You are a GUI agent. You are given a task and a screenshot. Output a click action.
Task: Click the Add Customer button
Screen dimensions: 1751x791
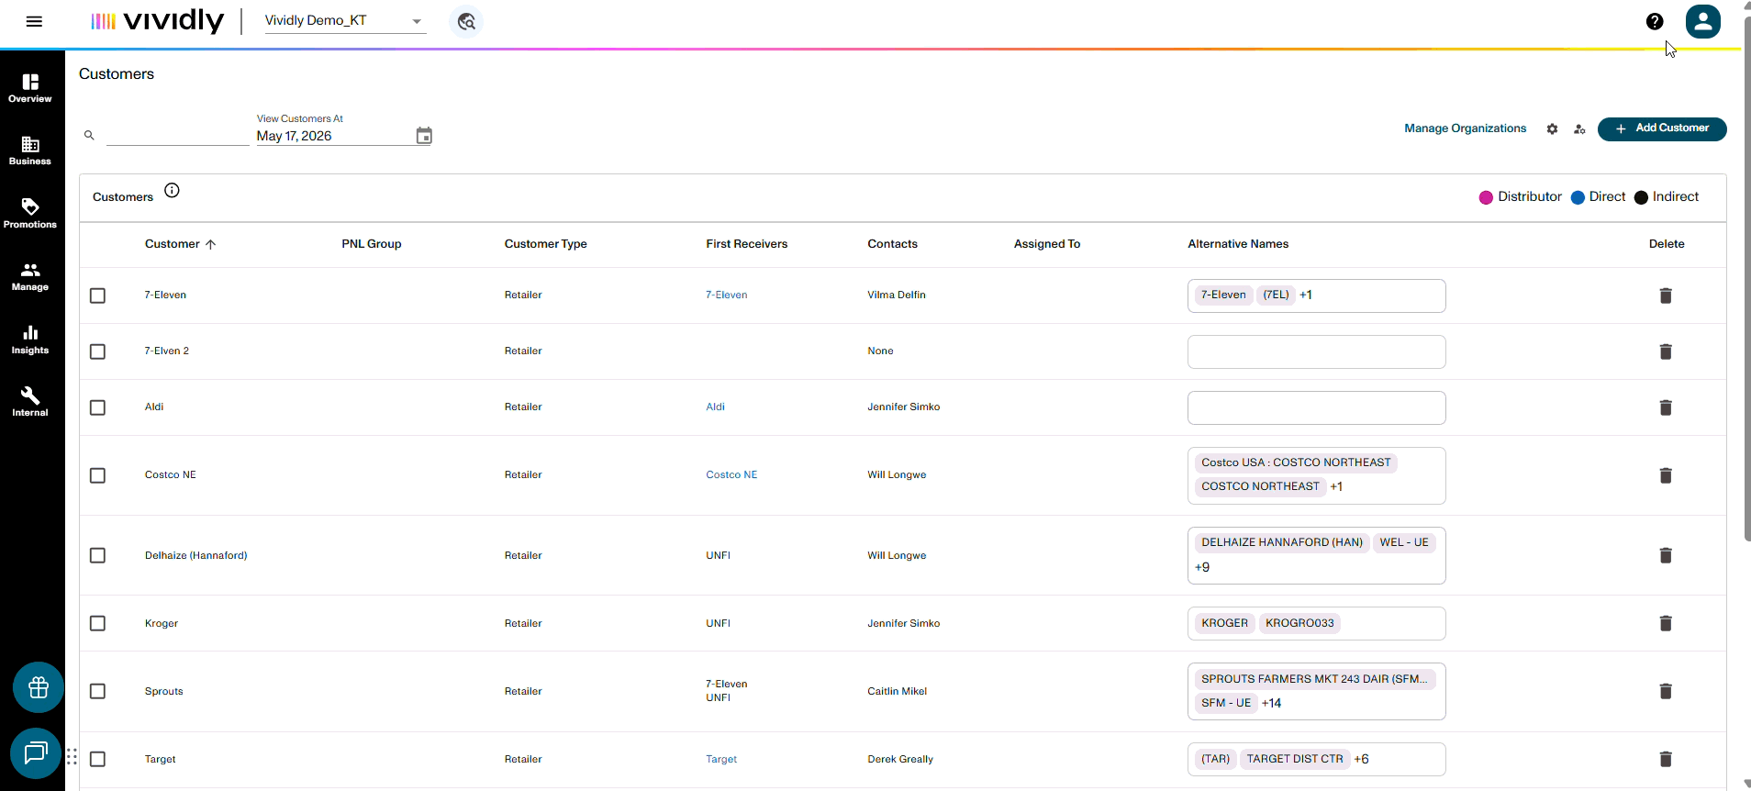coord(1662,128)
